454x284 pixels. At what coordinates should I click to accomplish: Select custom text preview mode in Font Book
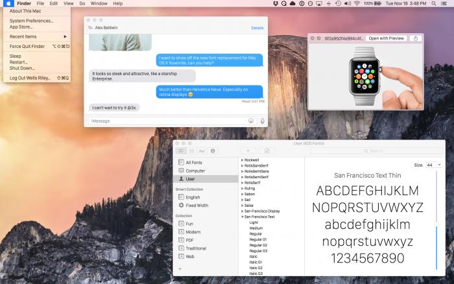(202, 151)
